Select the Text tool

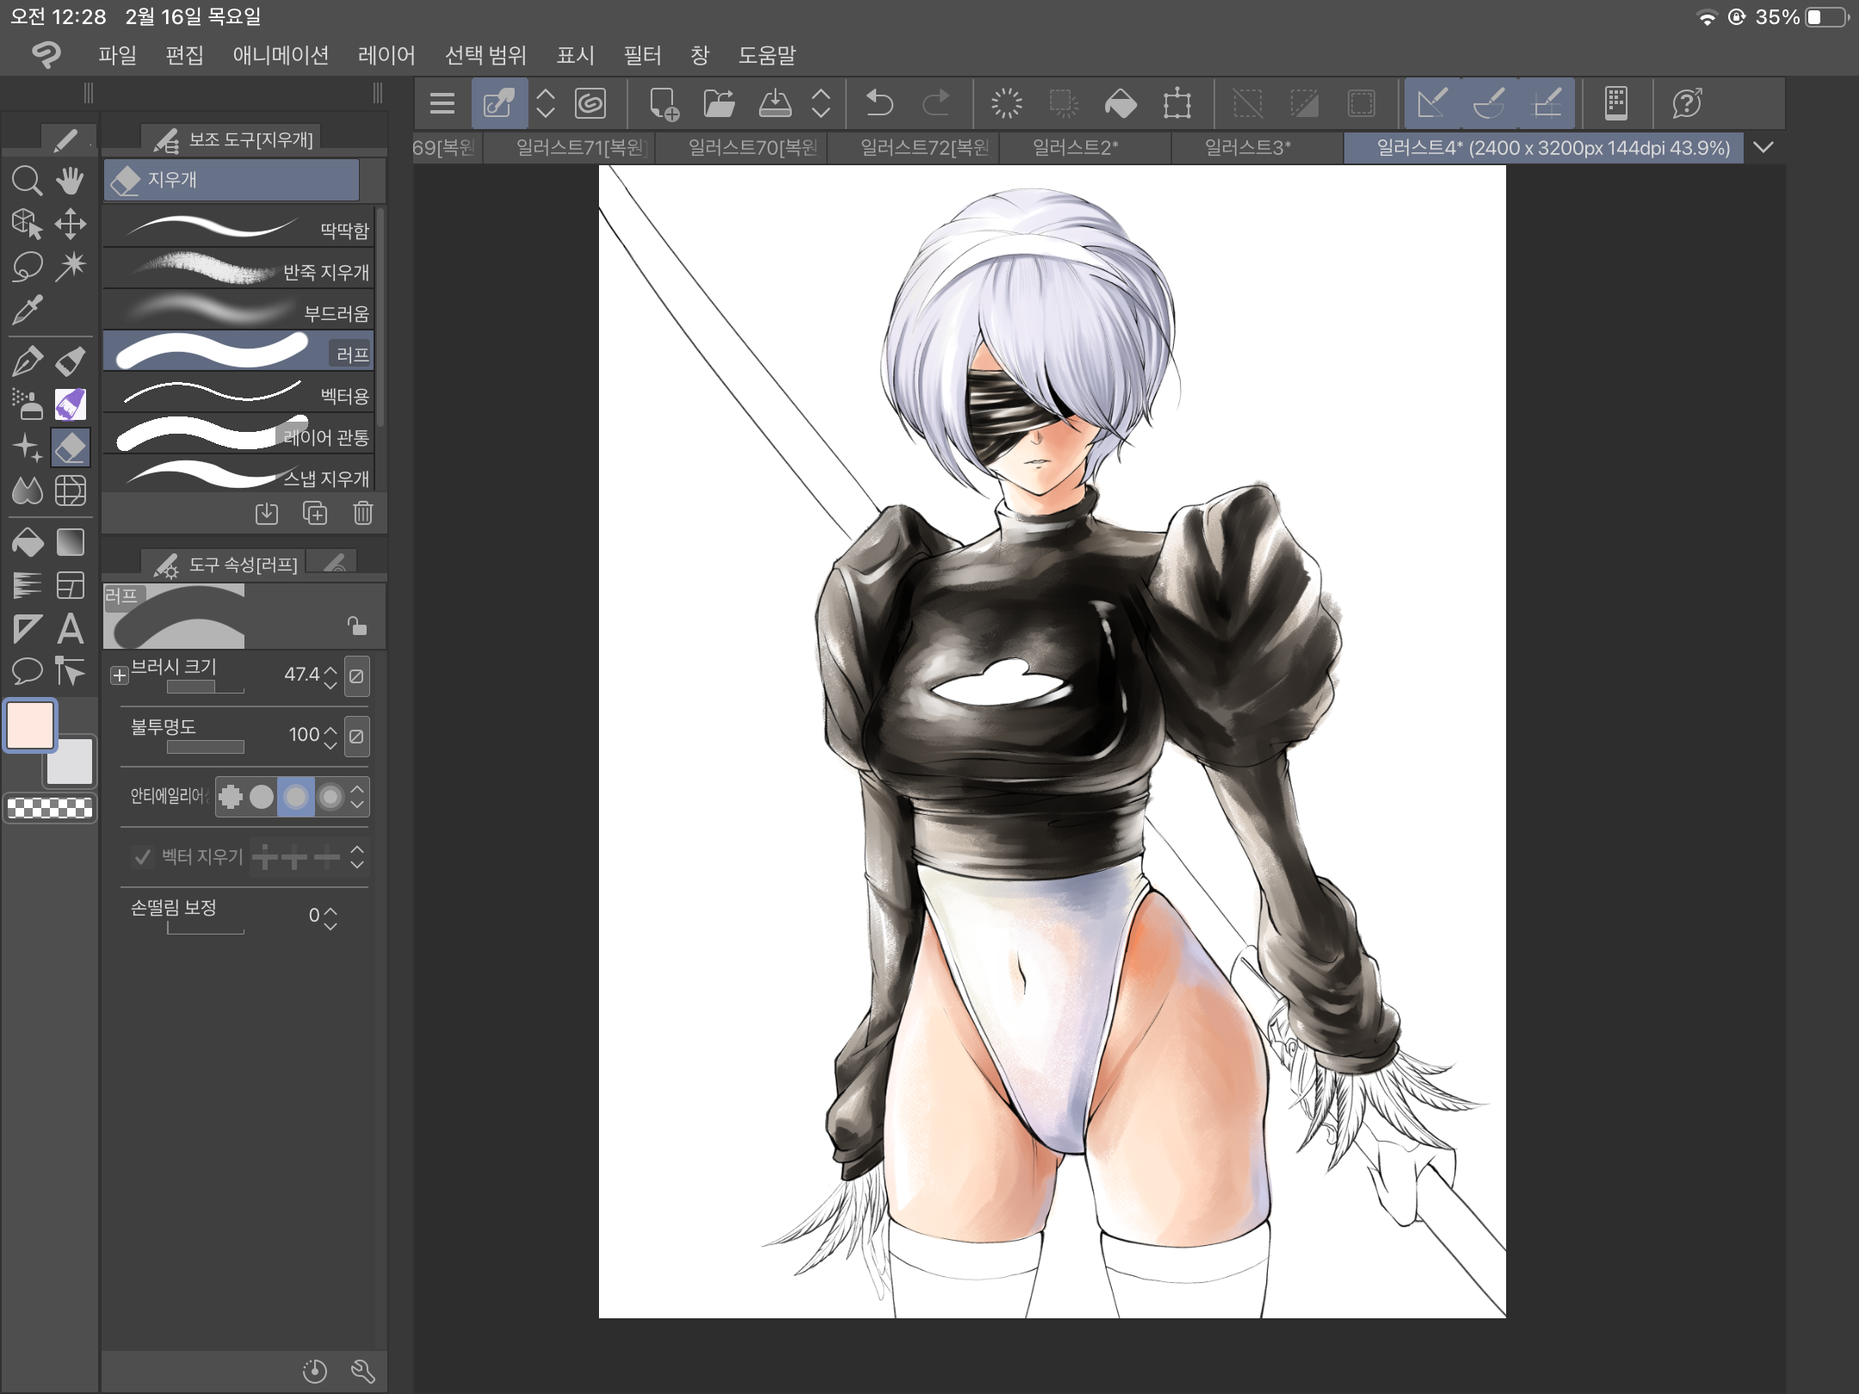coord(71,629)
